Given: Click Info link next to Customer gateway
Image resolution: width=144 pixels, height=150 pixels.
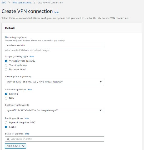Looking at the screenshot, I should pos(29,90).
